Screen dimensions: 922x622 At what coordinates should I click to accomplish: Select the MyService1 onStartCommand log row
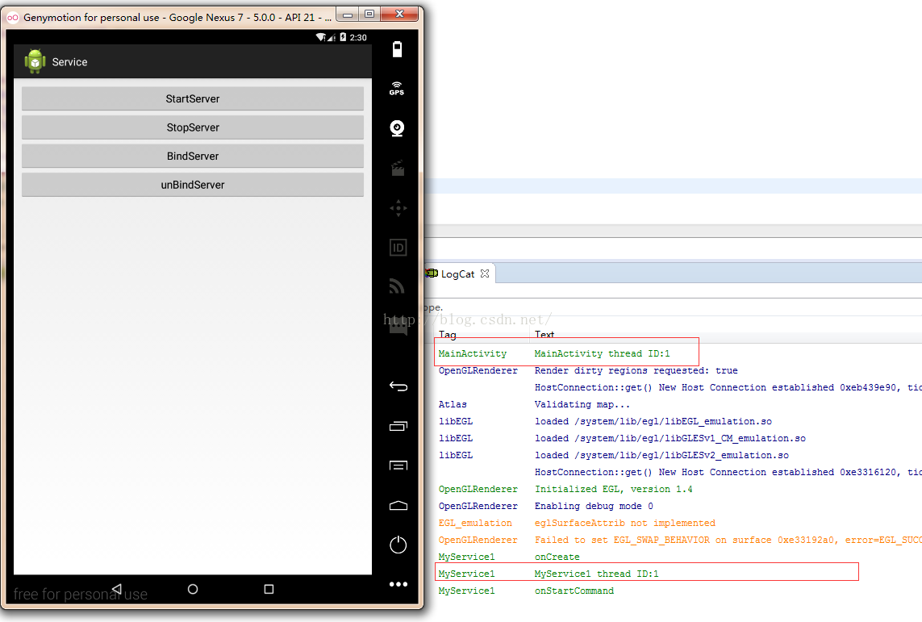[573, 591]
